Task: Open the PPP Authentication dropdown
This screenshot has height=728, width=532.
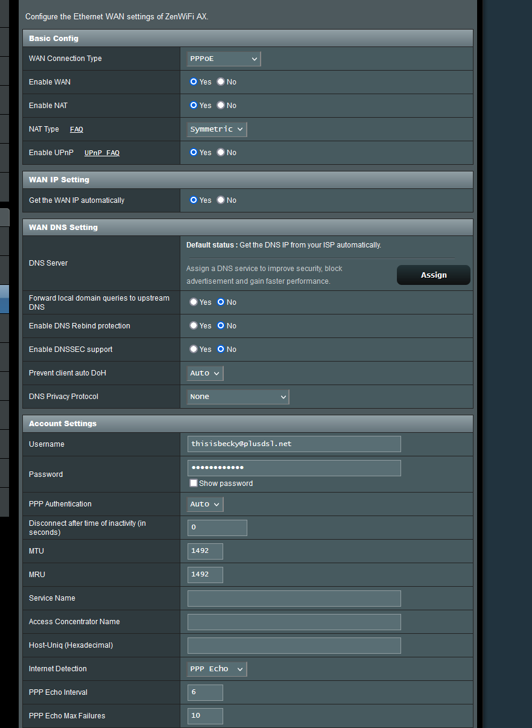Action: click(204, 504)
